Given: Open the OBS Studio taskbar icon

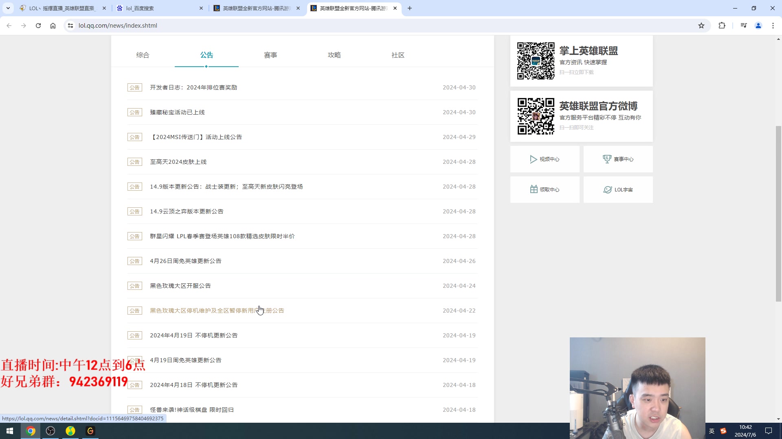Looking at the screenshot, I should pyautogui.click(x=51, y=431).
